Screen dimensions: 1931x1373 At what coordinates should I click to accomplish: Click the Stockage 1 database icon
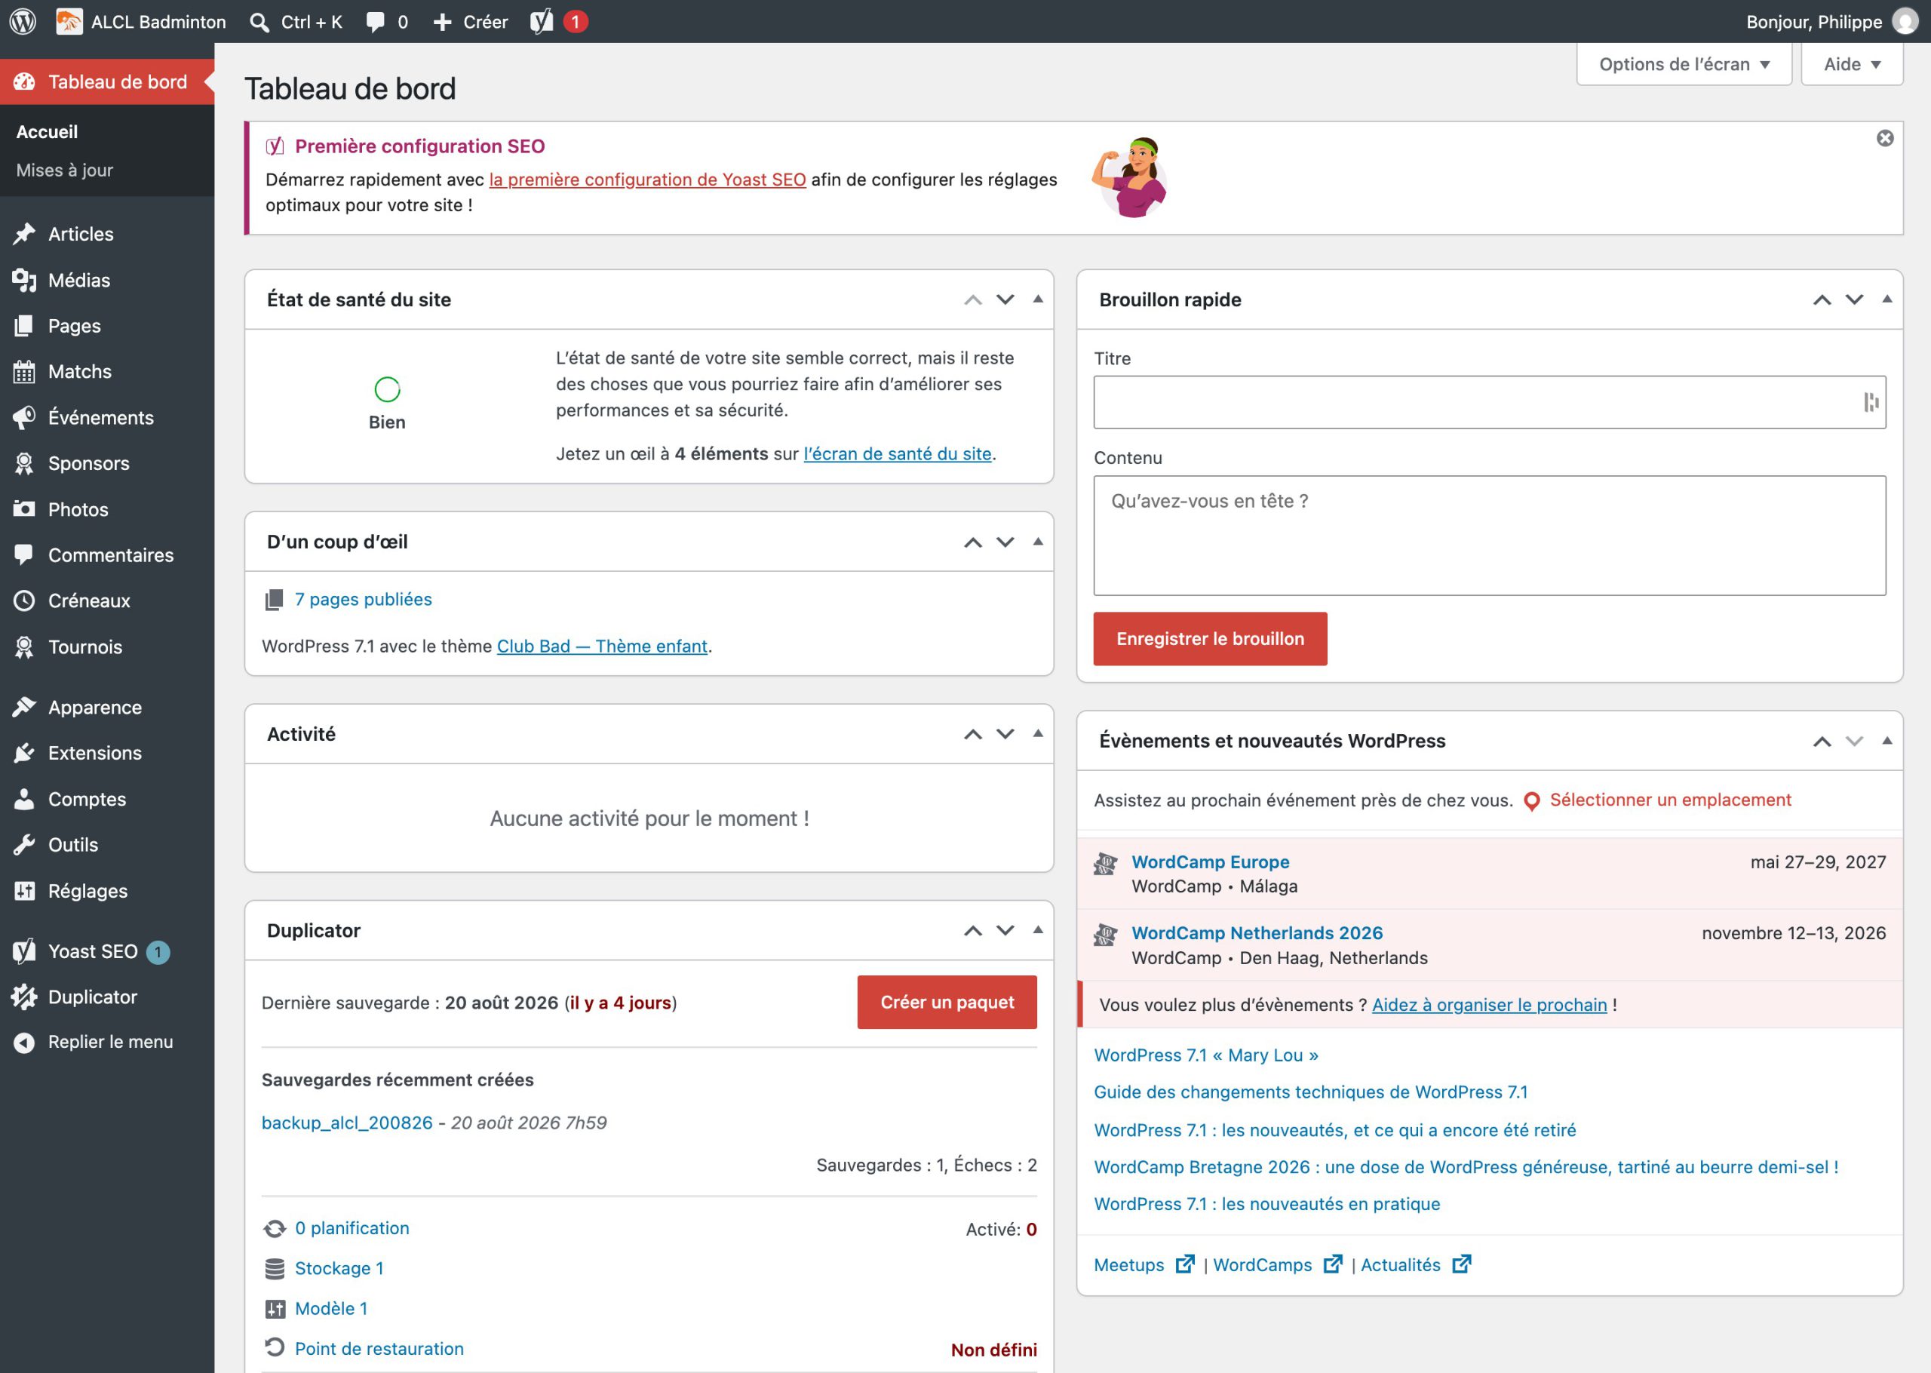[x=275, y=1268]
